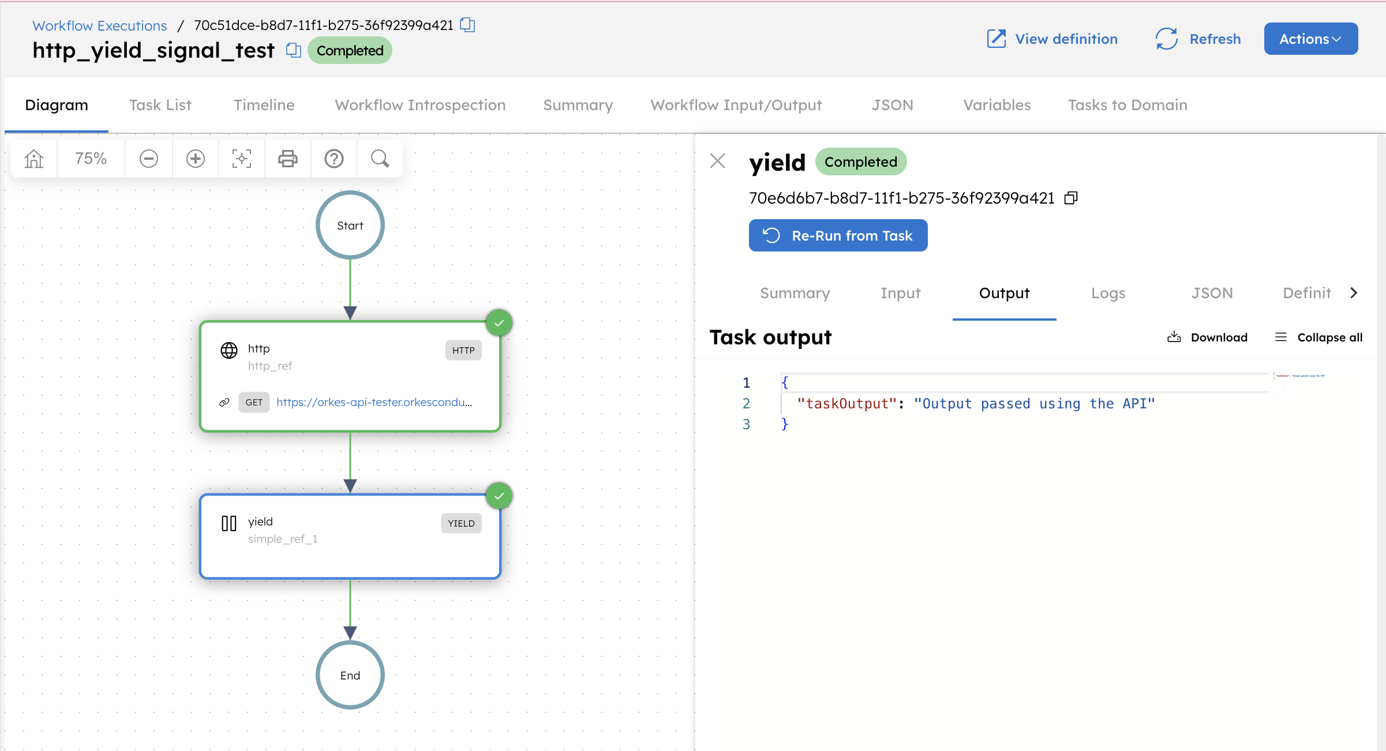Open the Workflow Input/Output tab

pos(736,105)
